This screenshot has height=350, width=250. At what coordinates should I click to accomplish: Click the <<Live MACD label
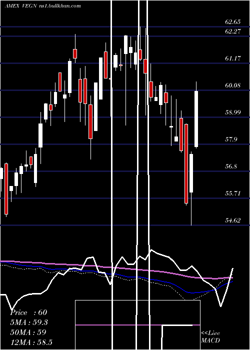pos(210,336)
